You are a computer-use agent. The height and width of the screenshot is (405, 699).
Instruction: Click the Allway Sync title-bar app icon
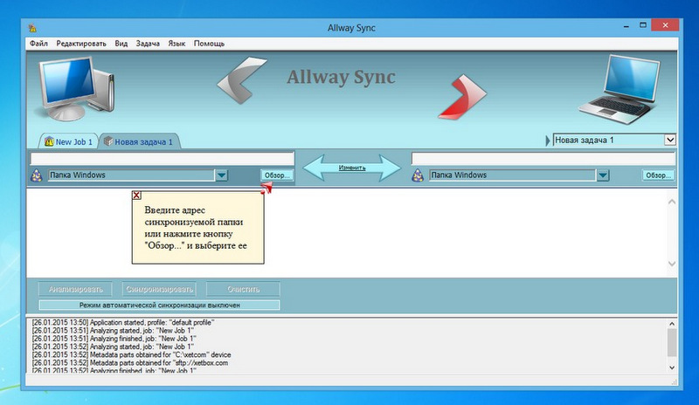(32, 28)
